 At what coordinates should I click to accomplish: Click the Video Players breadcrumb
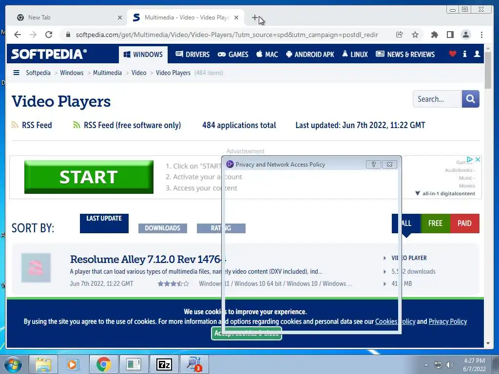click(173, 73)
